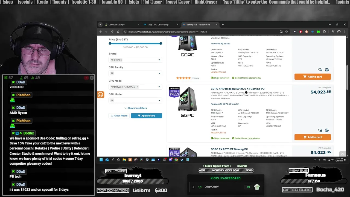Open the orange smiley feedback widget
The width and height of the screenshot is (350, 197).
coord(100,95)
